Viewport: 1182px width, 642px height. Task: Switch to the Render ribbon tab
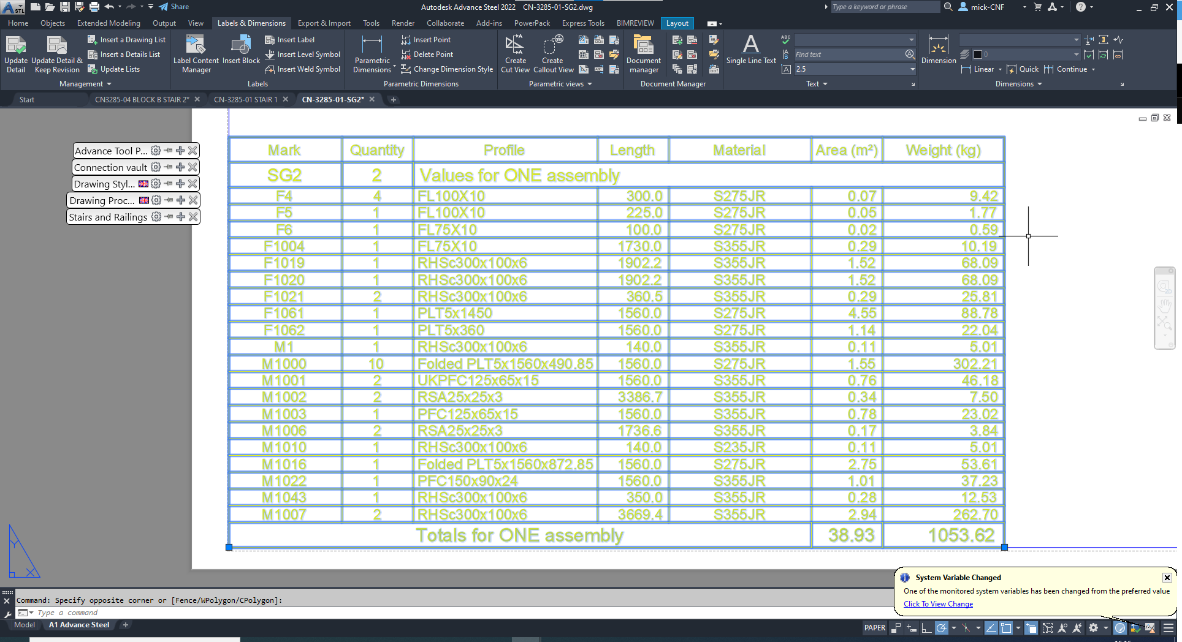[403, 23]
